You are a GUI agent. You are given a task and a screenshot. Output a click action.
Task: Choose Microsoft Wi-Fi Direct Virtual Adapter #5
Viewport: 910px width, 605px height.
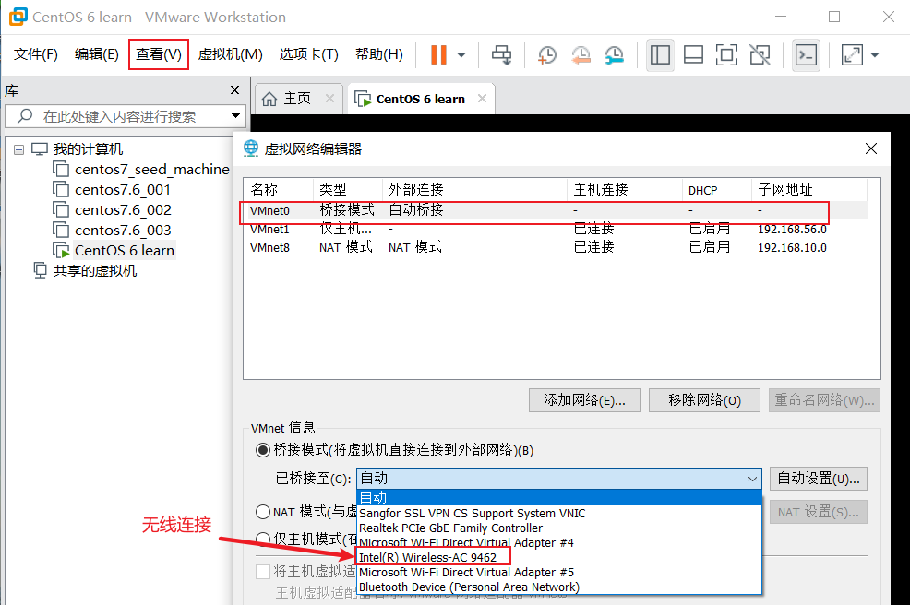559,573
